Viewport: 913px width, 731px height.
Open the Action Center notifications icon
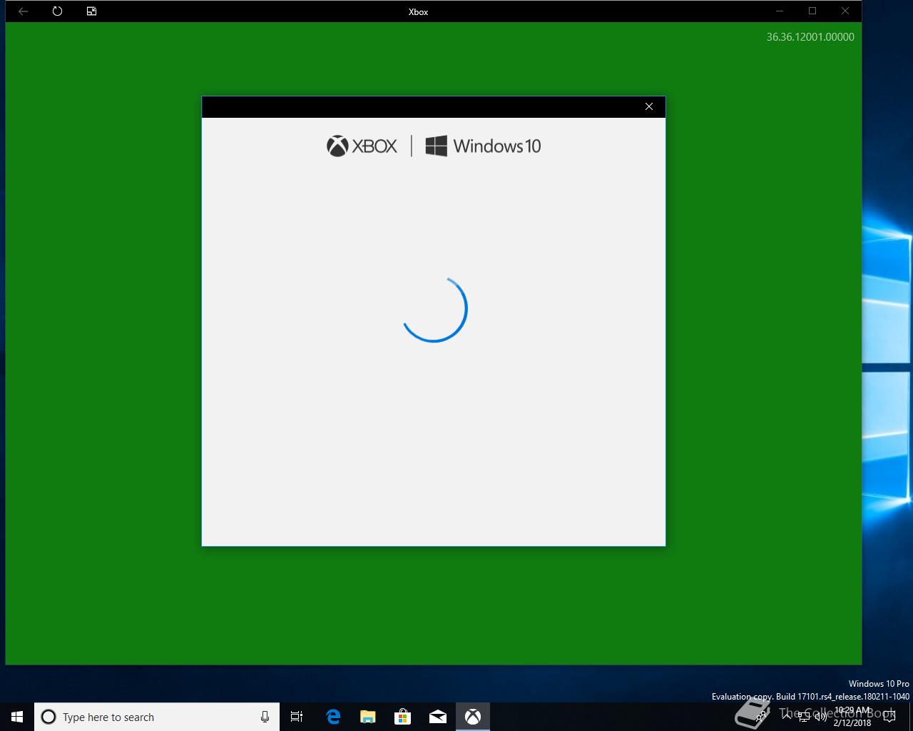pyautogui.click(x=889, y=717)
